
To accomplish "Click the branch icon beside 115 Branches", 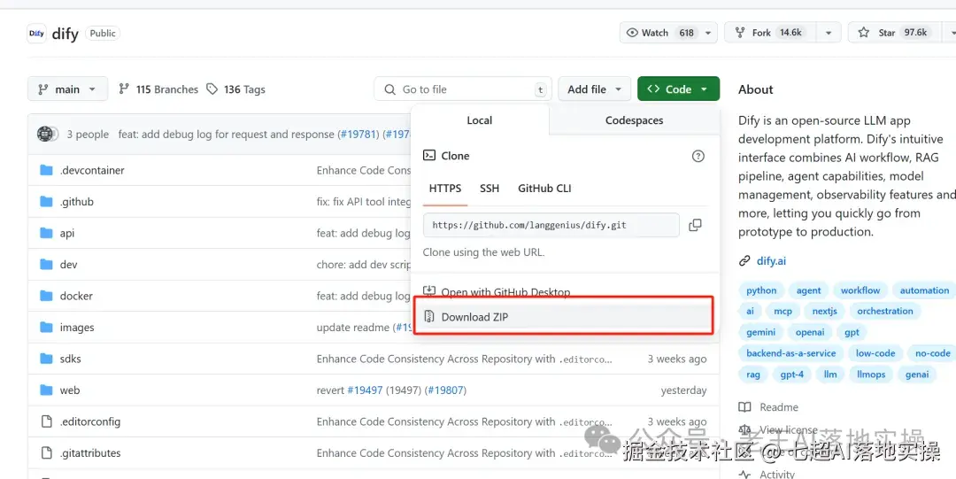I will [124, 89].
